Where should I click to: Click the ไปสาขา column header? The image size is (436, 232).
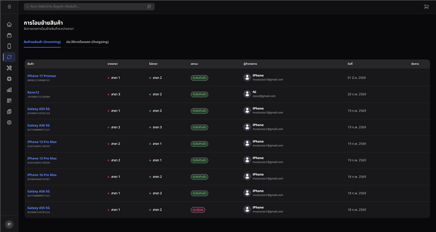[x=153, y=64]
